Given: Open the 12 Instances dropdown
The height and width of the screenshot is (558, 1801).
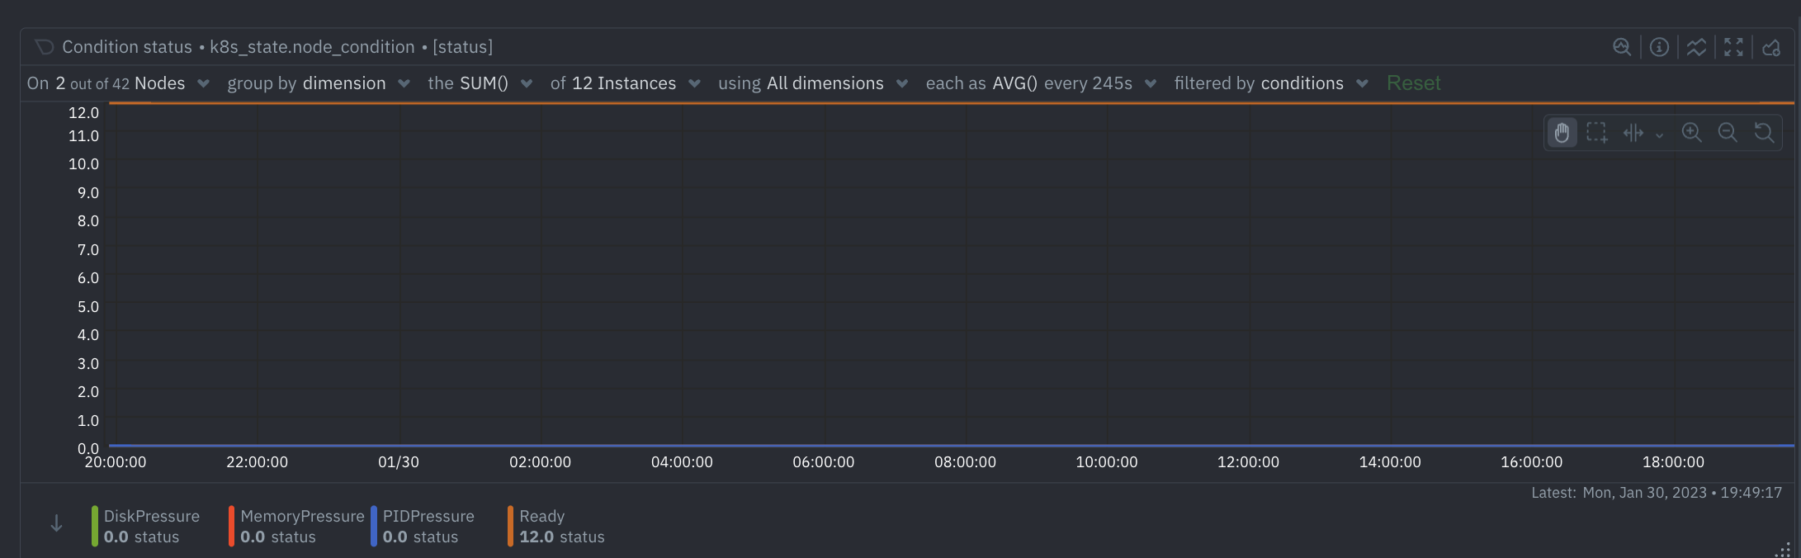Looking at the screenshot, I should pos(626,83).
